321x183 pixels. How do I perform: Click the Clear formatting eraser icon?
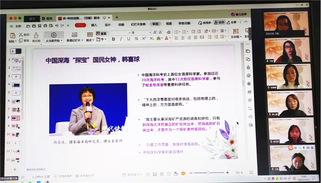169,32
